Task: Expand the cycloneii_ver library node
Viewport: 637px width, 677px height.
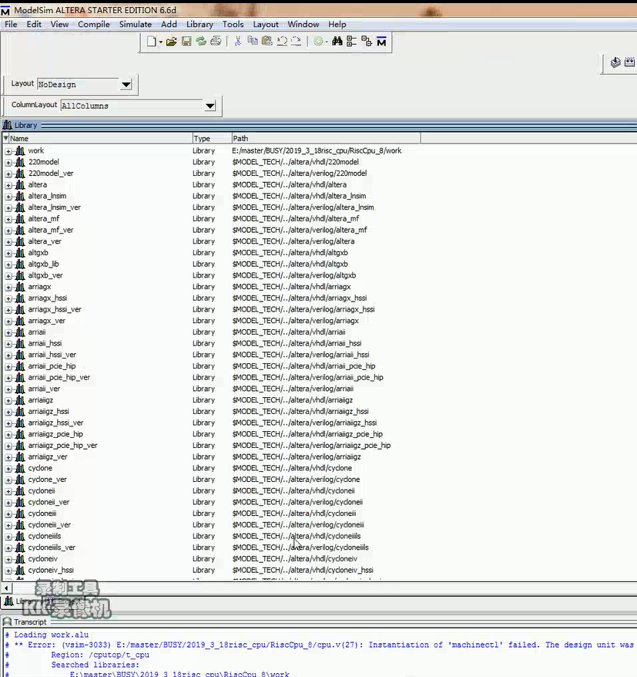Action: coord(8,503)
